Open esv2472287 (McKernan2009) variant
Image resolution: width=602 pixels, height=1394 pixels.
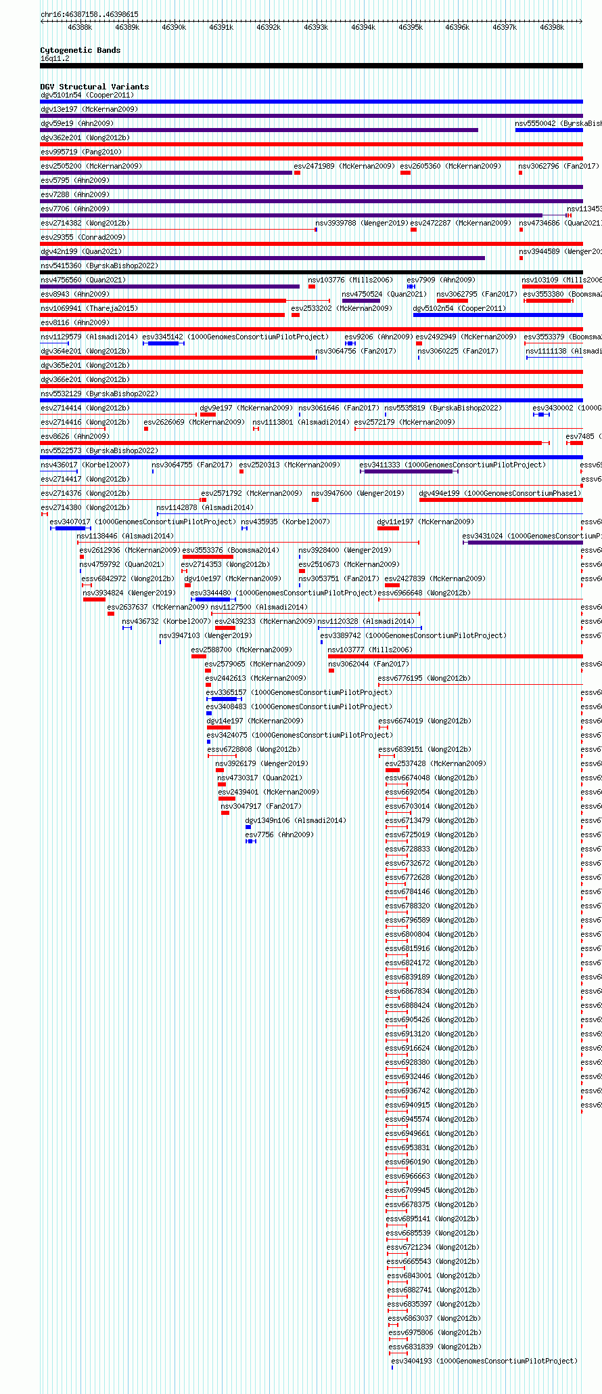[461, 224]
